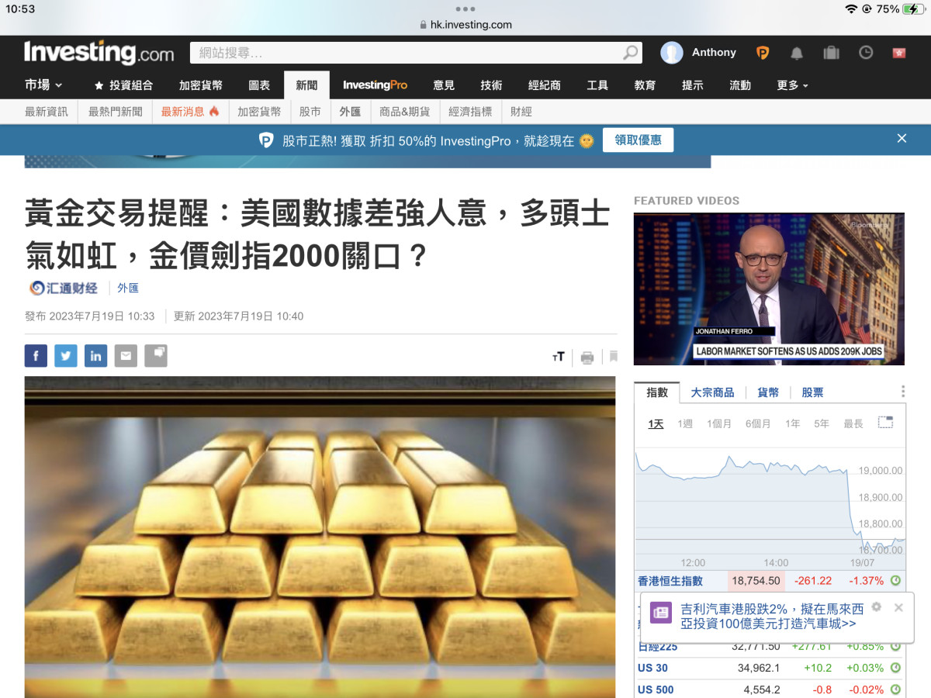Click the Investing.com logo

99,52
